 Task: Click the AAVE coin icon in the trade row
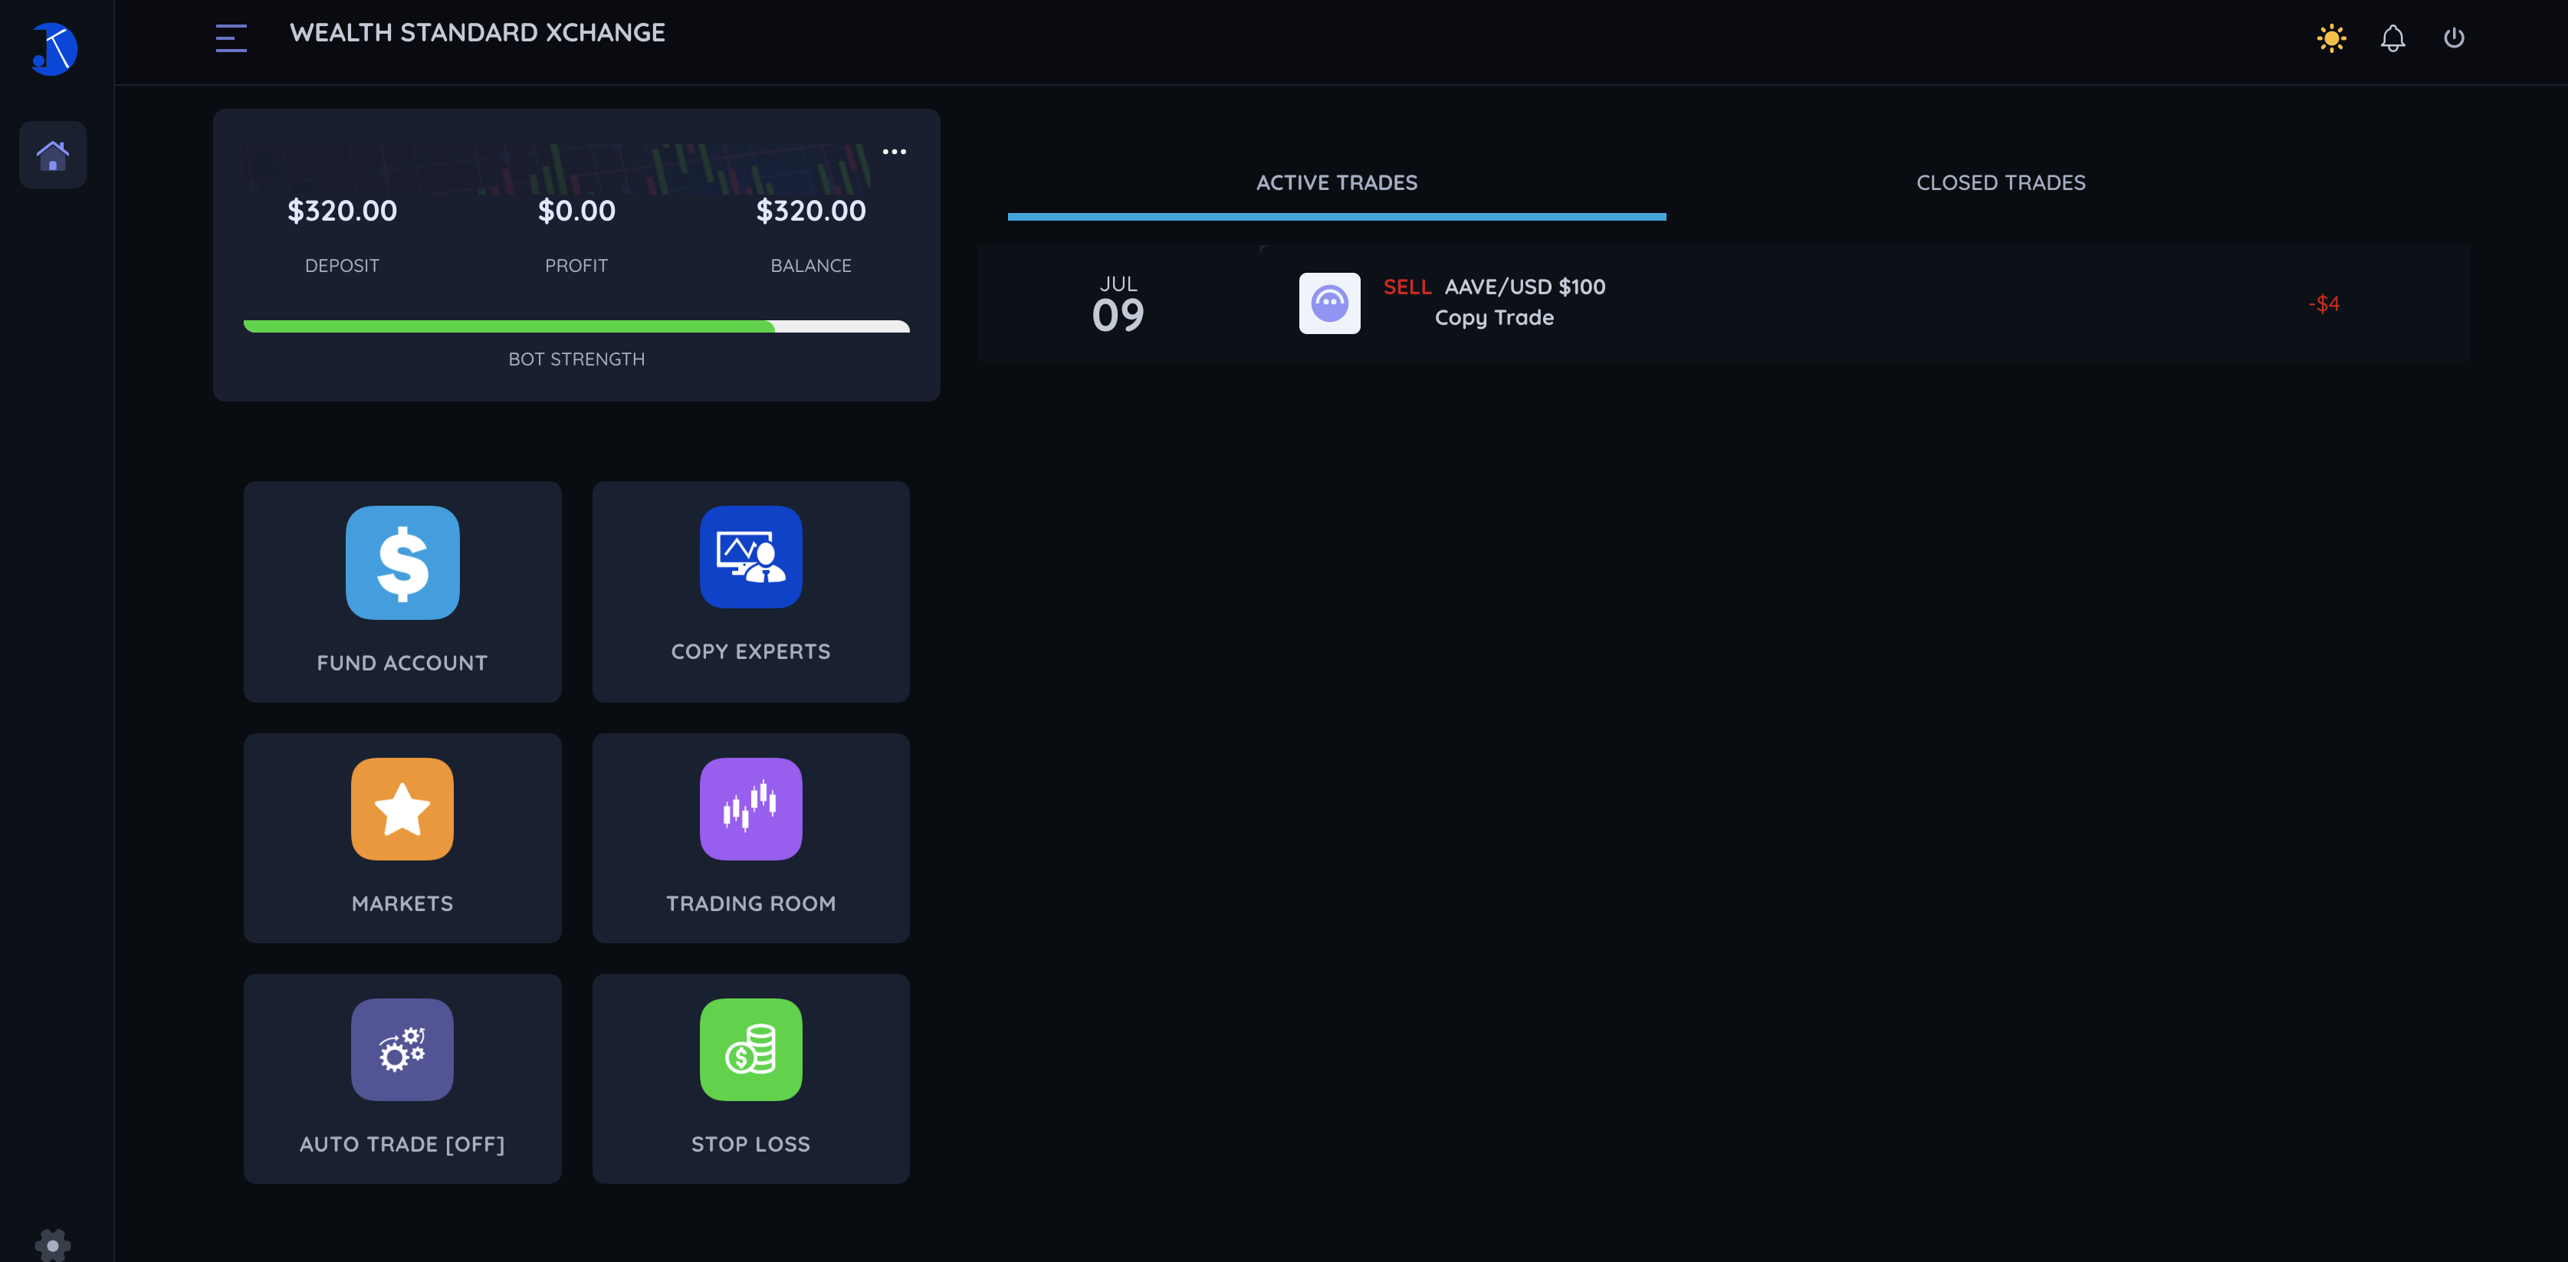point(1329,303)
